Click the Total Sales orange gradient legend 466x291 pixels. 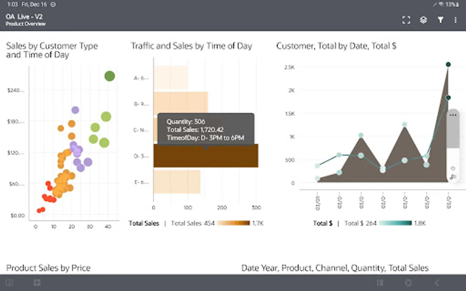233,223
